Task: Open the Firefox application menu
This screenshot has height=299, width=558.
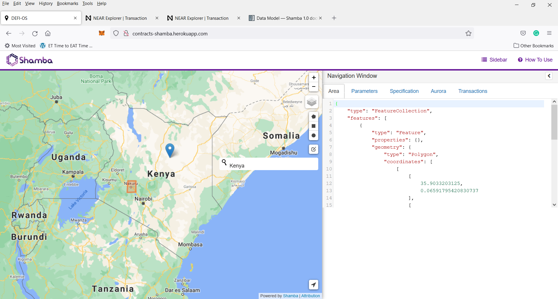Action: click(x=549, y=33)
